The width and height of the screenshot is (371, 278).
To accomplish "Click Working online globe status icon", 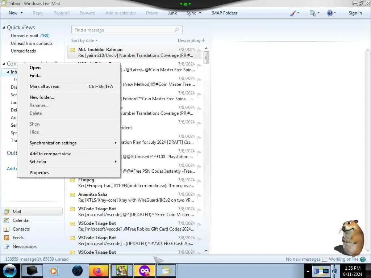I will 363,259.
